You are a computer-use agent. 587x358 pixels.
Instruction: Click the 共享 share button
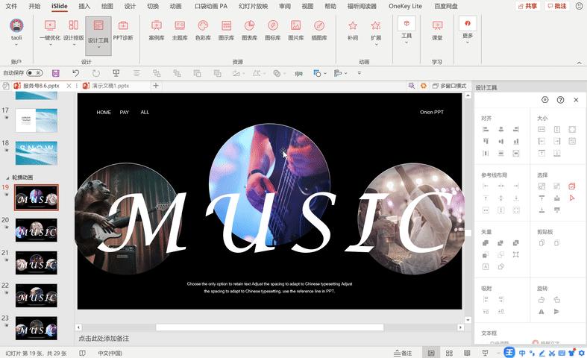tap(527, 6)
